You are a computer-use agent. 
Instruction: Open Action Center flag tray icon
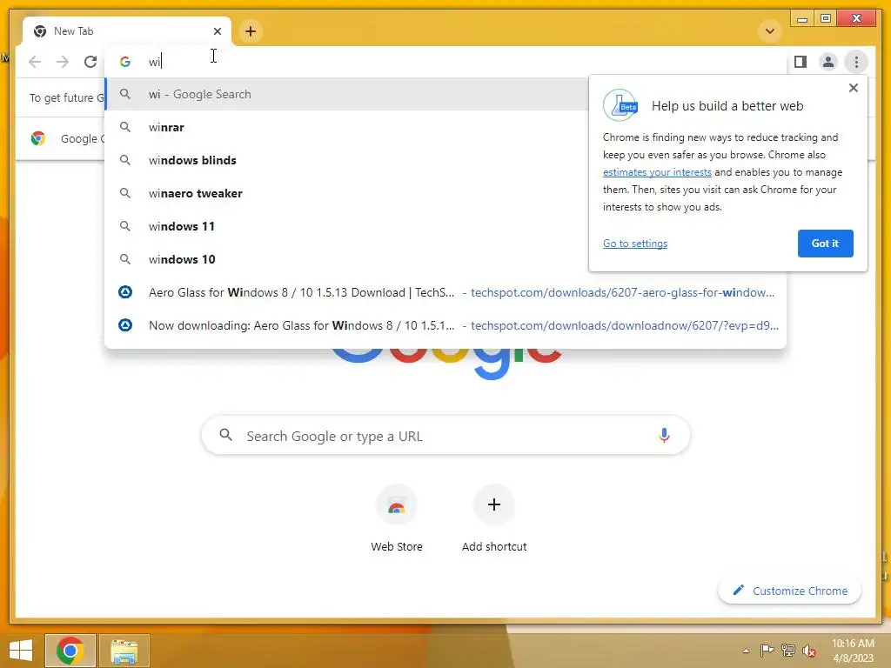pyautogui.click(x=767, y=651)
